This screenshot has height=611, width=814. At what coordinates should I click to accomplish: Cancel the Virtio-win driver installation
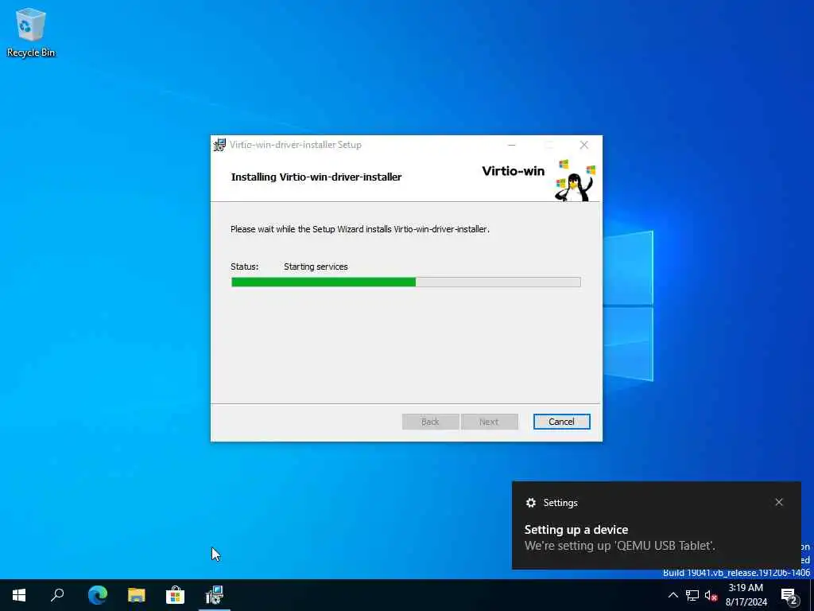pyautogui.click(x=561, y=422)
